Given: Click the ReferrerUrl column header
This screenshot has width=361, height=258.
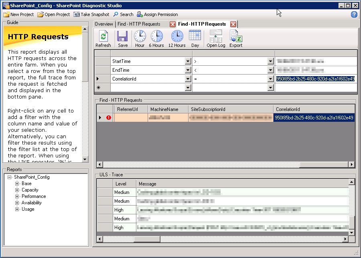Looking at the screenshot, I should pyautogui.click(x=130, y=109).
